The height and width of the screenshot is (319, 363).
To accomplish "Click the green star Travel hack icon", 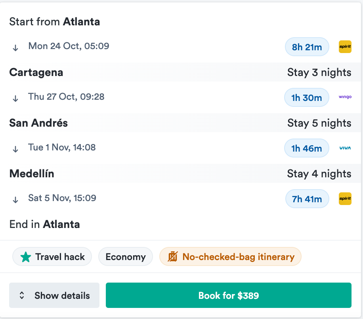I will (26, 257).
